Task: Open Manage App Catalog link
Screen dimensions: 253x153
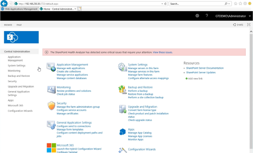Action: pyautogui.click(x=140, y=133)
